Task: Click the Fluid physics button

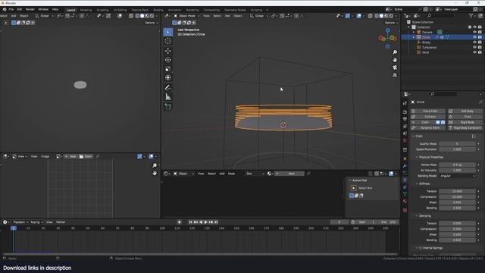Action: [x=465, y=117]
